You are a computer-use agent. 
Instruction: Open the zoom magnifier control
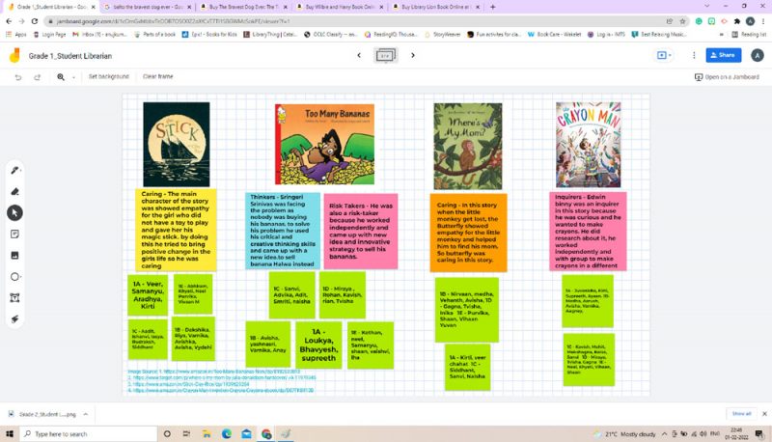pos(61,77)
